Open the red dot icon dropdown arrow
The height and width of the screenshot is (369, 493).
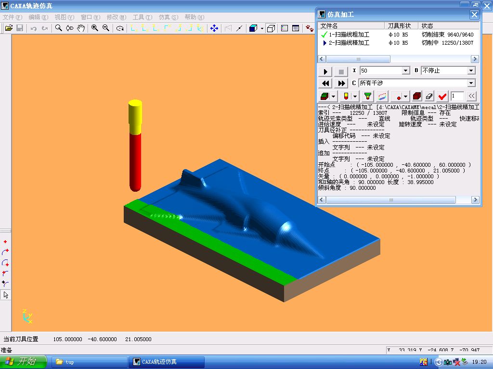(406, 96)
